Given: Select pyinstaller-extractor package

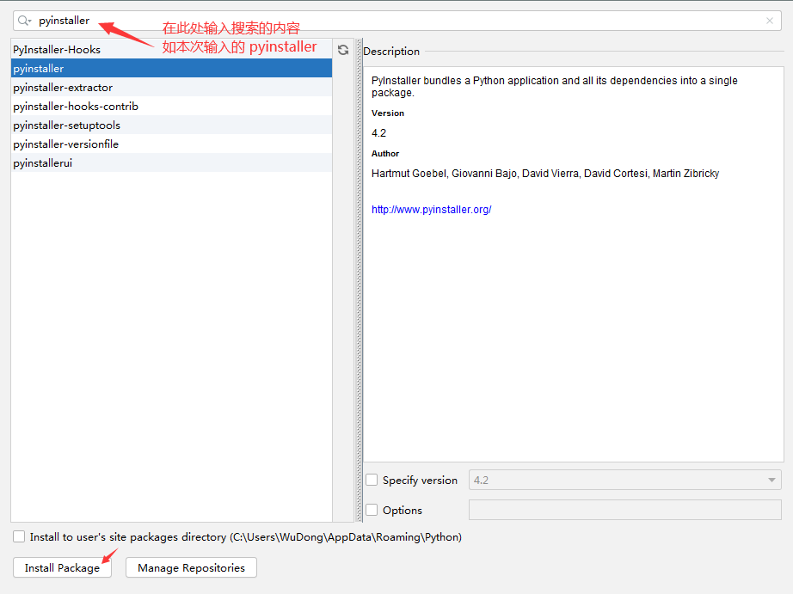Looking at the screenshot, I should [x=171, y=88].
